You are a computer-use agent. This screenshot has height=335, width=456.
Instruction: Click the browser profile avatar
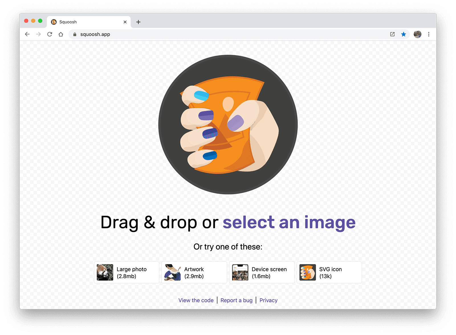pyautogui.click(x=417, y=34)
